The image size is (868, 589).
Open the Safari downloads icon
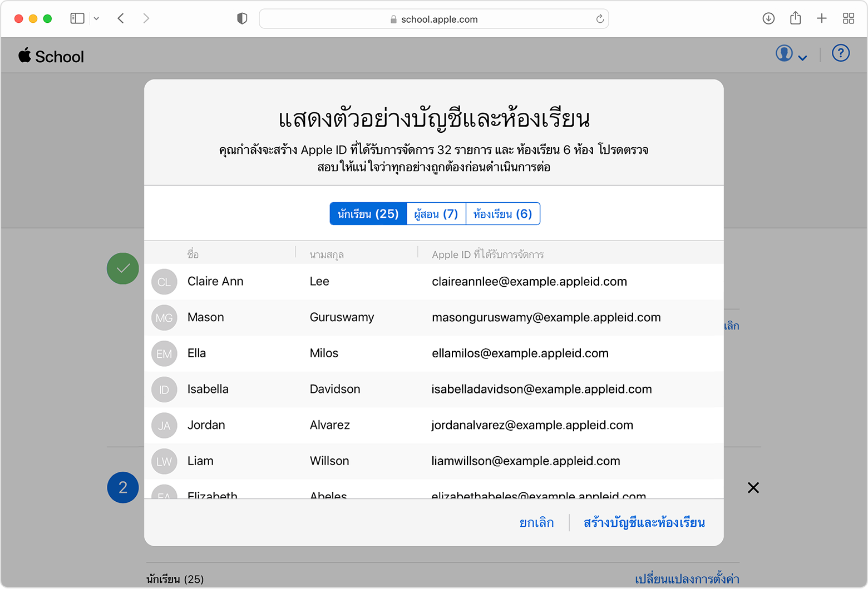click(768, 18)
